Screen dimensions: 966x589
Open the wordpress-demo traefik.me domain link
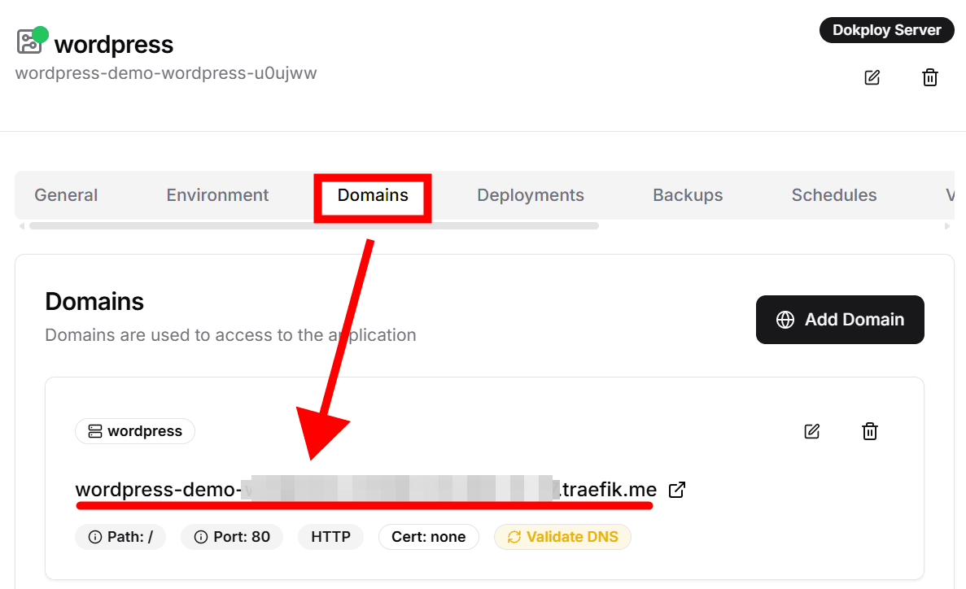(365, 490)
